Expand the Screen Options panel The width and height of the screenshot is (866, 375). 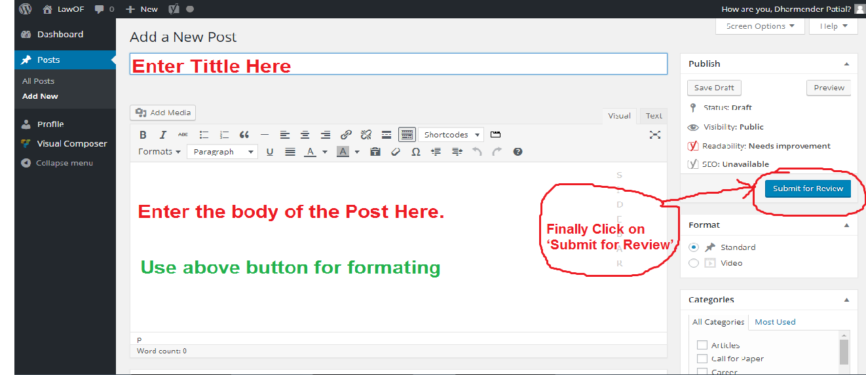(760, 26)
